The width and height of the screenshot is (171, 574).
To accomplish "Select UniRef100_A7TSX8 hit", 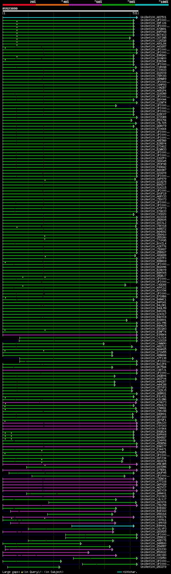I will [153, 482].
